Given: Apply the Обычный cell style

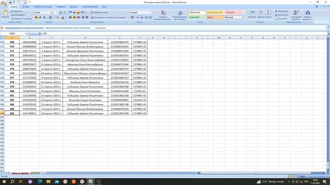Looking at the screenshot, I should [x=197, y=12].
